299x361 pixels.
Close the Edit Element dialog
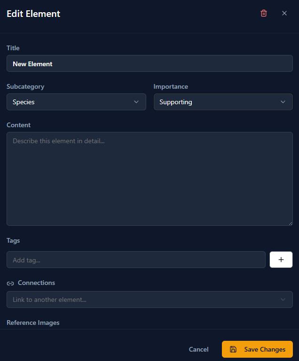coord(284,13)
